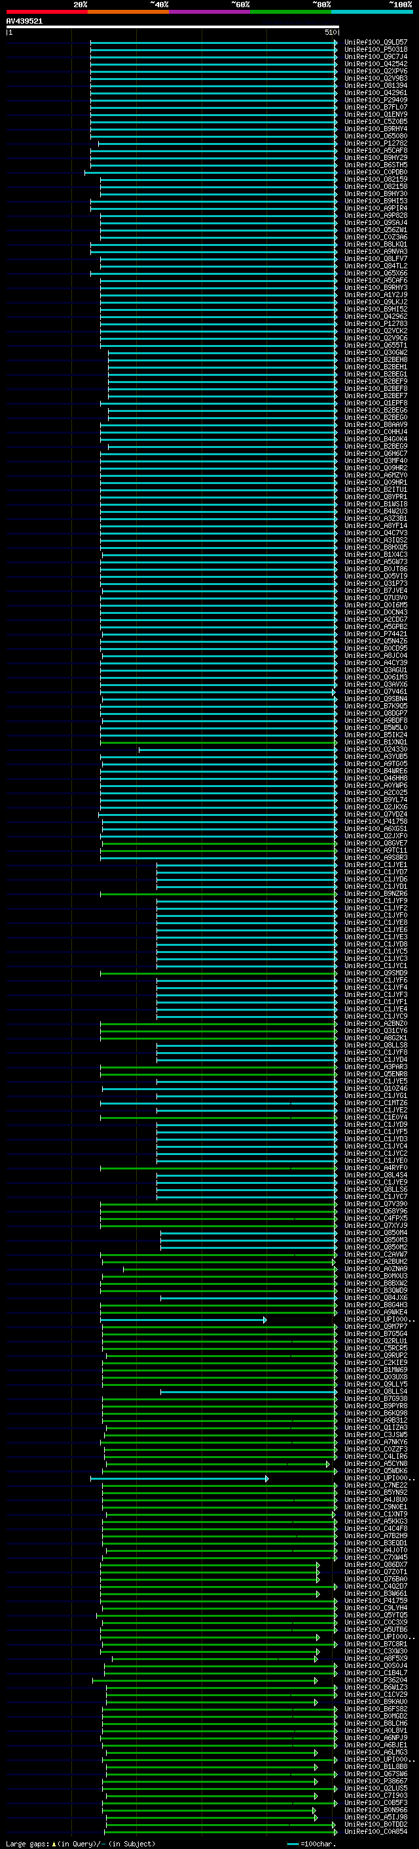Viewport: 419px width, 1849px height.
Task: Select the UniRef100_O82158 label
Action: [375, 187]
